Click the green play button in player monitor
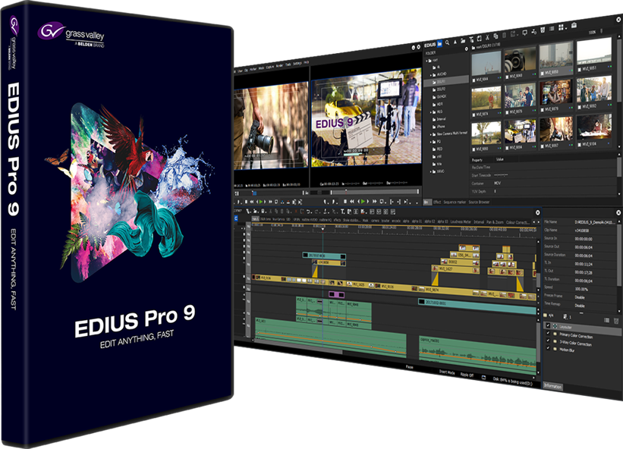 [x=260, y=202]
